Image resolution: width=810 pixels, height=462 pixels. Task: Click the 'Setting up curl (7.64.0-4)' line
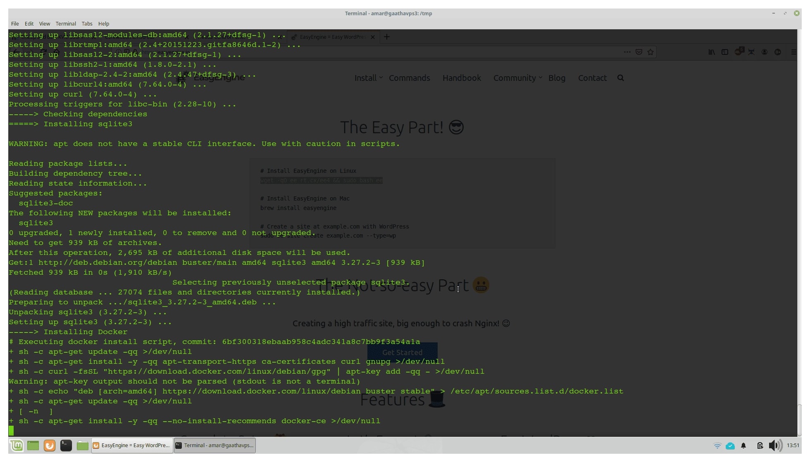click(83, 94)
